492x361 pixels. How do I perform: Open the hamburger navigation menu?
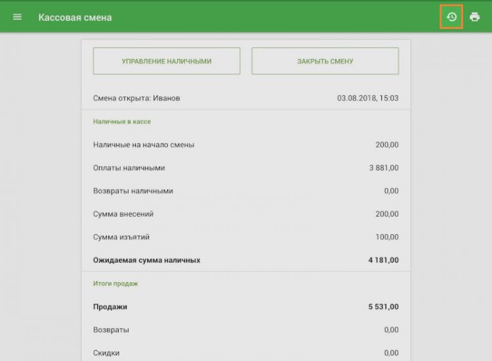click(x=17, y=17)
